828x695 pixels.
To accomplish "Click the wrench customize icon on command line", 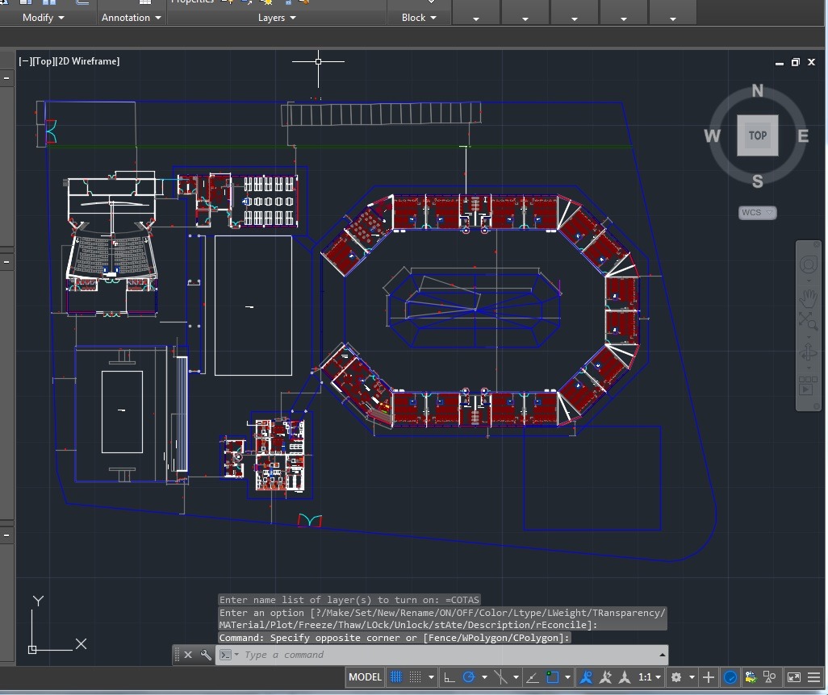I will click(206, 655).
